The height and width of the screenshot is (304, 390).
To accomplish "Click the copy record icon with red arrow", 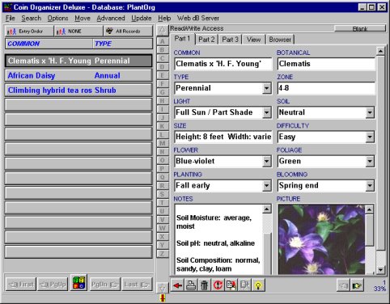I will click(x=231, y=285).
